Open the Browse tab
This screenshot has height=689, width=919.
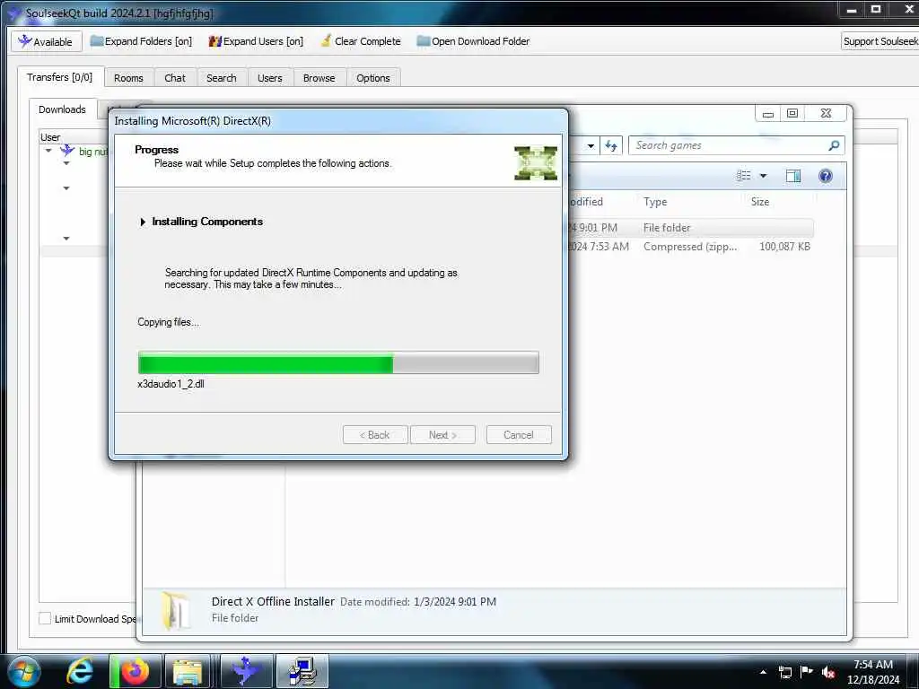319,78
